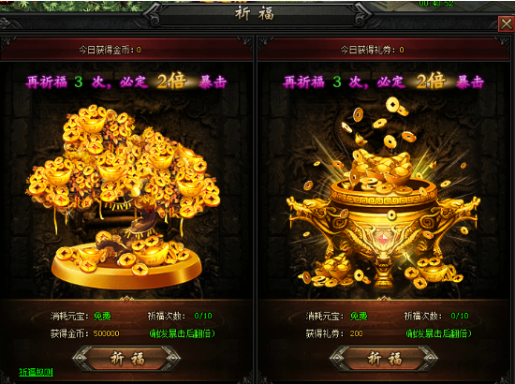515x384 pixels.
Task: Click the right 祈福 button under the cauldron
Action: [384, 359]
